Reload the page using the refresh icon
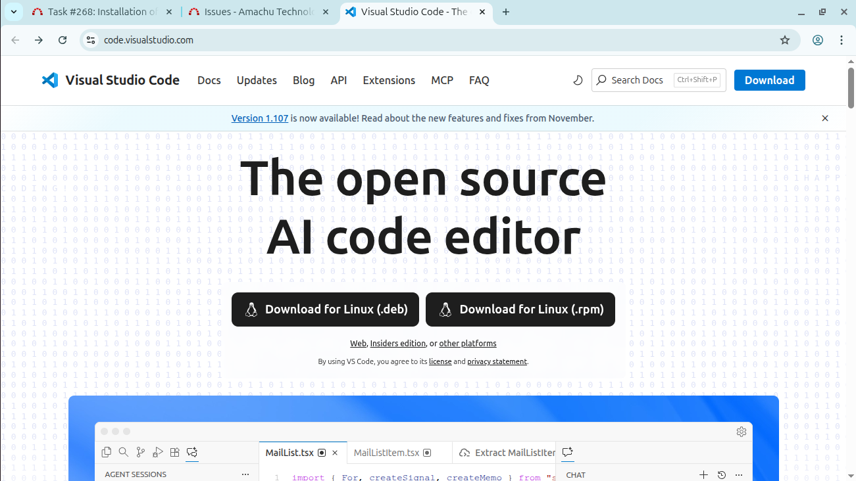856x481 pixels. tap(63, 40)
